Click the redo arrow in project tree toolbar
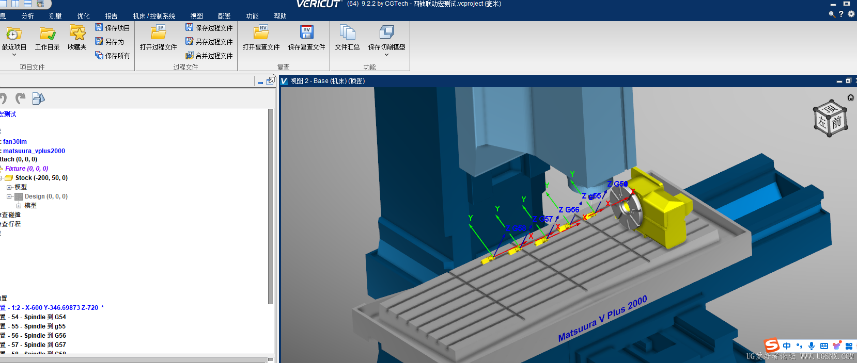This screenshot has height=363, width=857. [21, 98]
